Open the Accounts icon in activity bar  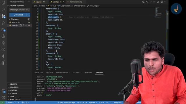[x=3, y=91]
